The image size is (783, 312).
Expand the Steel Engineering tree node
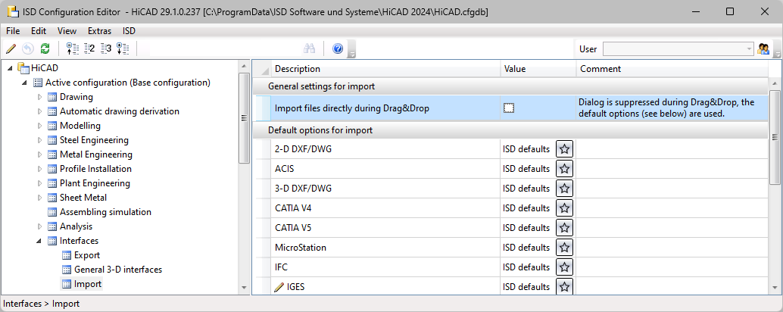click(40, 140)
